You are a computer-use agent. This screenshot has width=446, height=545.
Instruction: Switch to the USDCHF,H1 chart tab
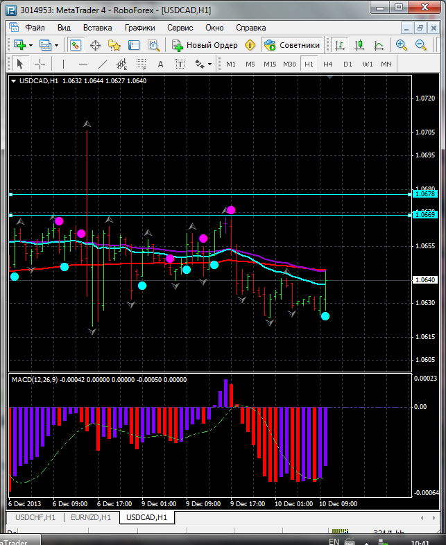[x=35, y=517]
